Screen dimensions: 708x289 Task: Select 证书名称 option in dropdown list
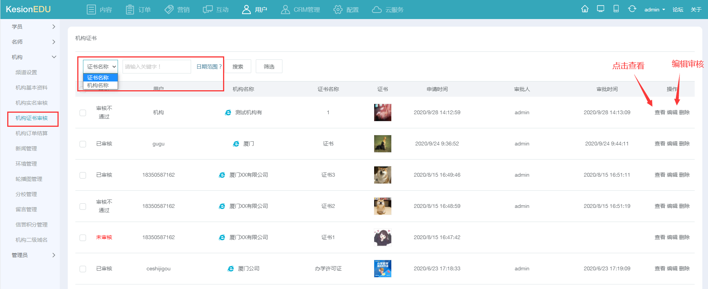tap(100, 78)
